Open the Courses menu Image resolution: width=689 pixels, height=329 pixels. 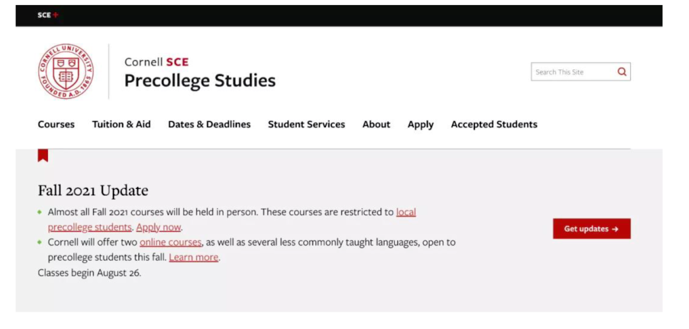tap(56, 125)
